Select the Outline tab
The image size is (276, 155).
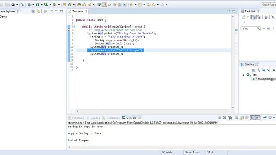pos(249,65)
